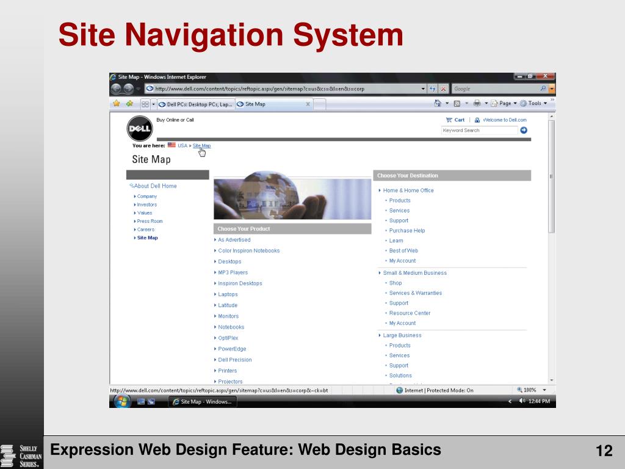Image resolution: width=625 pixels, height=469 pixels.
Task: Open the zoom level dropdown arrow
Action: [x=544, y=390]
